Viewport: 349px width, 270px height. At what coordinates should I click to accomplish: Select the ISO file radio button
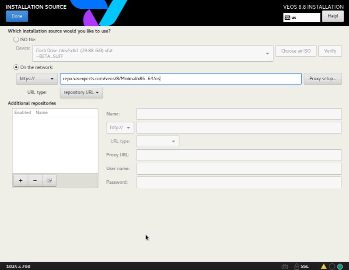tap(16, 39)
